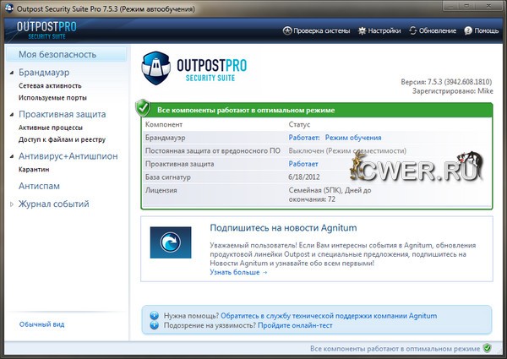The image size is (507, 359).
Task: Select Моя безопасность in sidebar
Action: (57, 54)
